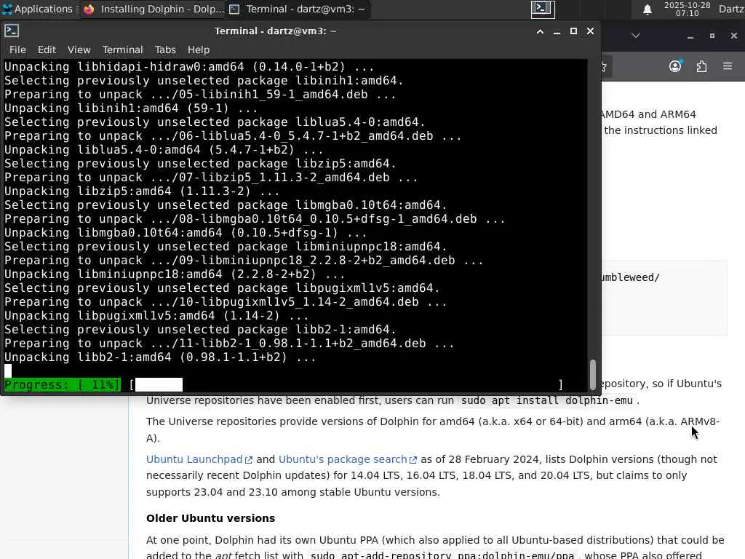Click the terminal window icon in title bar

click(12, 31)
